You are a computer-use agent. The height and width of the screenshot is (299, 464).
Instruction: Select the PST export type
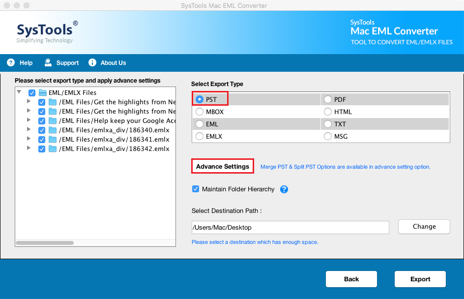[x=200, y=99]
